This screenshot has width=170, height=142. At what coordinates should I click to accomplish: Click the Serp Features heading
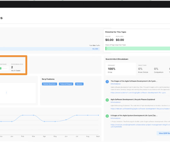[x=48, y=79]
